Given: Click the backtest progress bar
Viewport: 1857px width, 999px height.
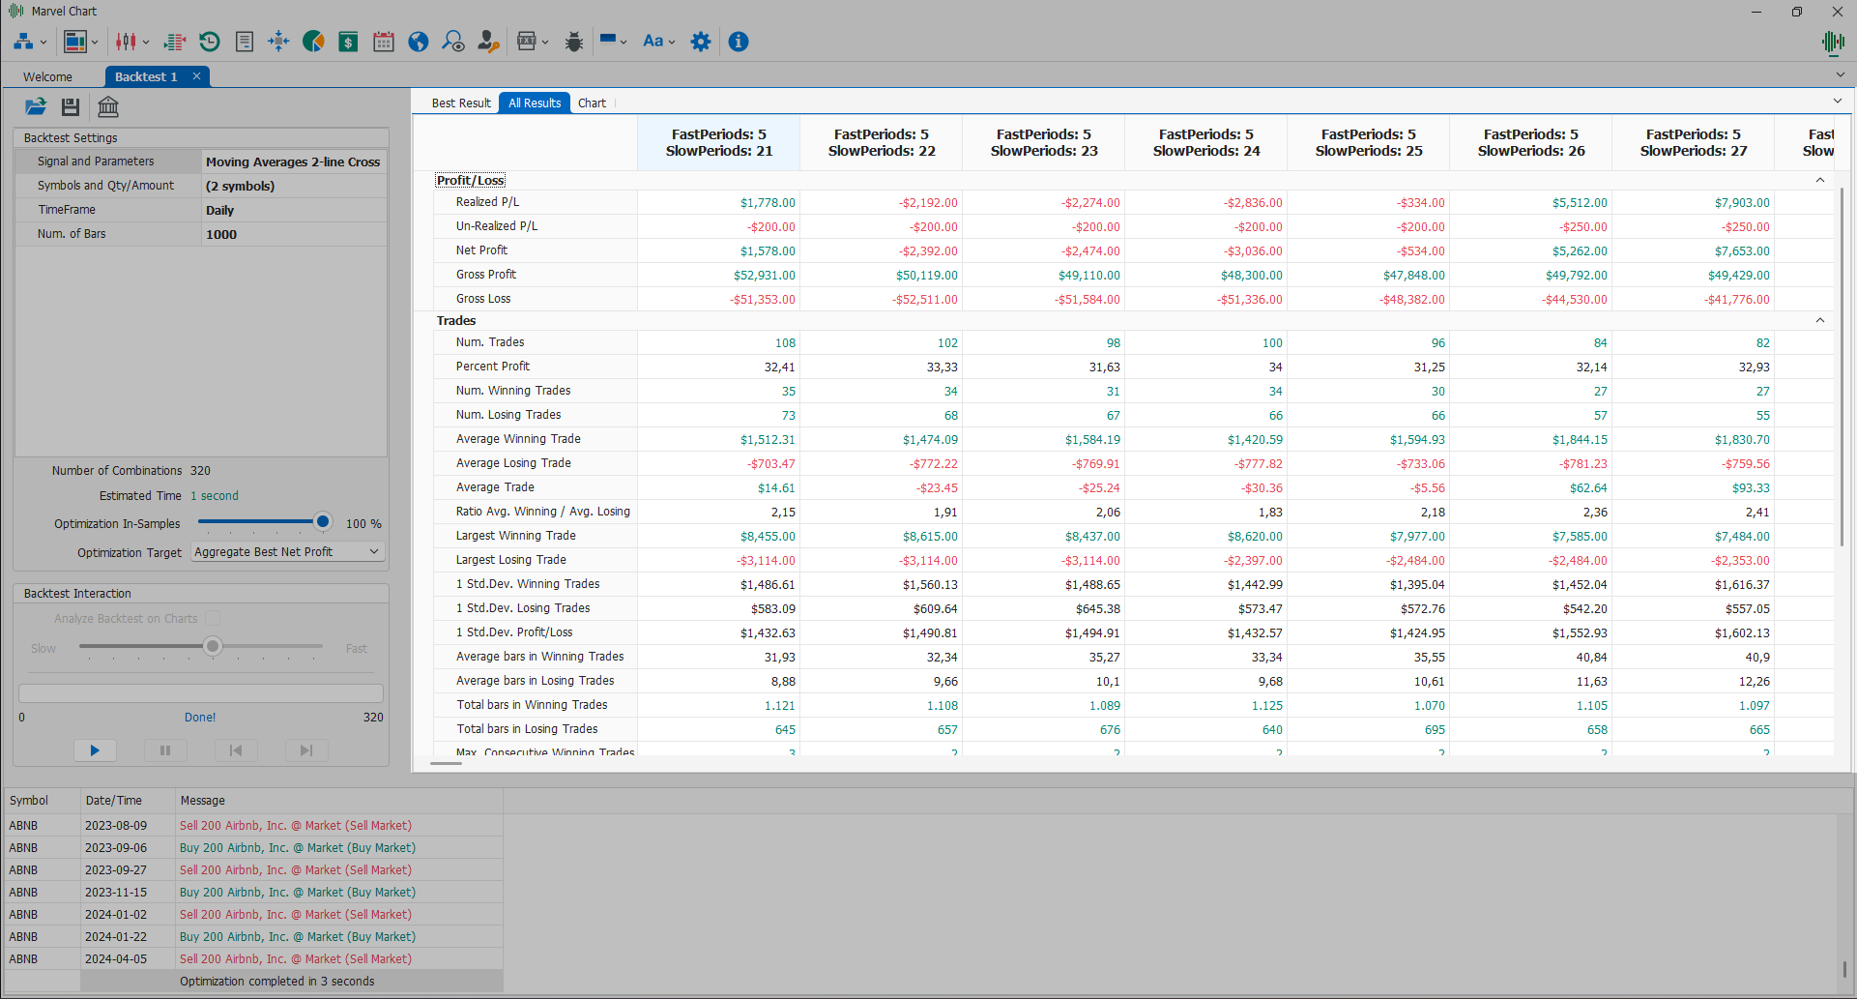Looking at the screenshot, I should 201,693.
